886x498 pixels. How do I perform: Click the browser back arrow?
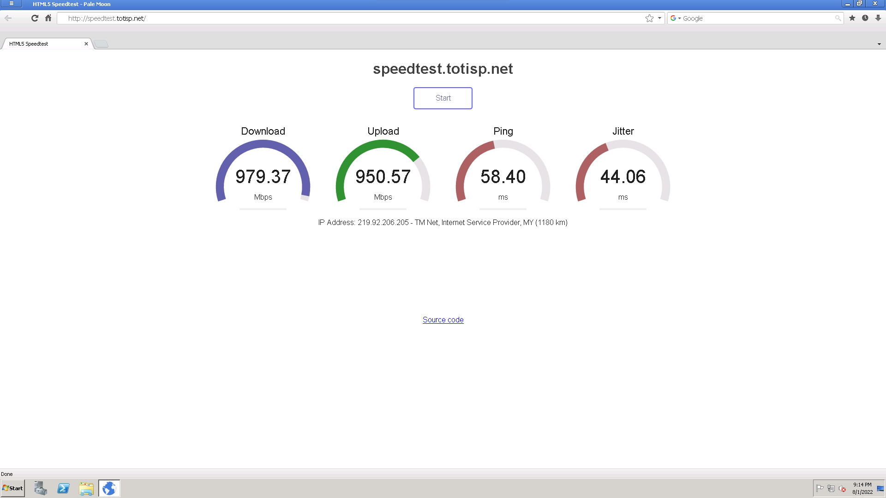(x=8, y=18)
